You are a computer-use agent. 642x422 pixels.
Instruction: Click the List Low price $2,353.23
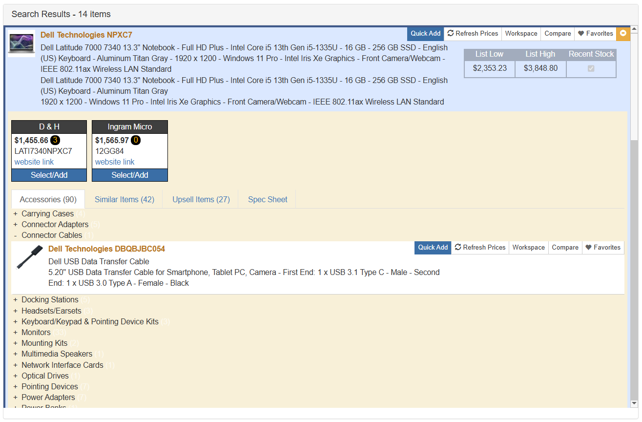(490, 68)
